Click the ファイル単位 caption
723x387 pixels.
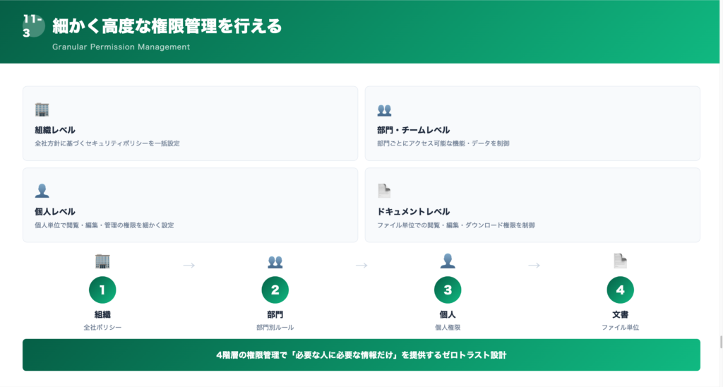pos(620,328)
